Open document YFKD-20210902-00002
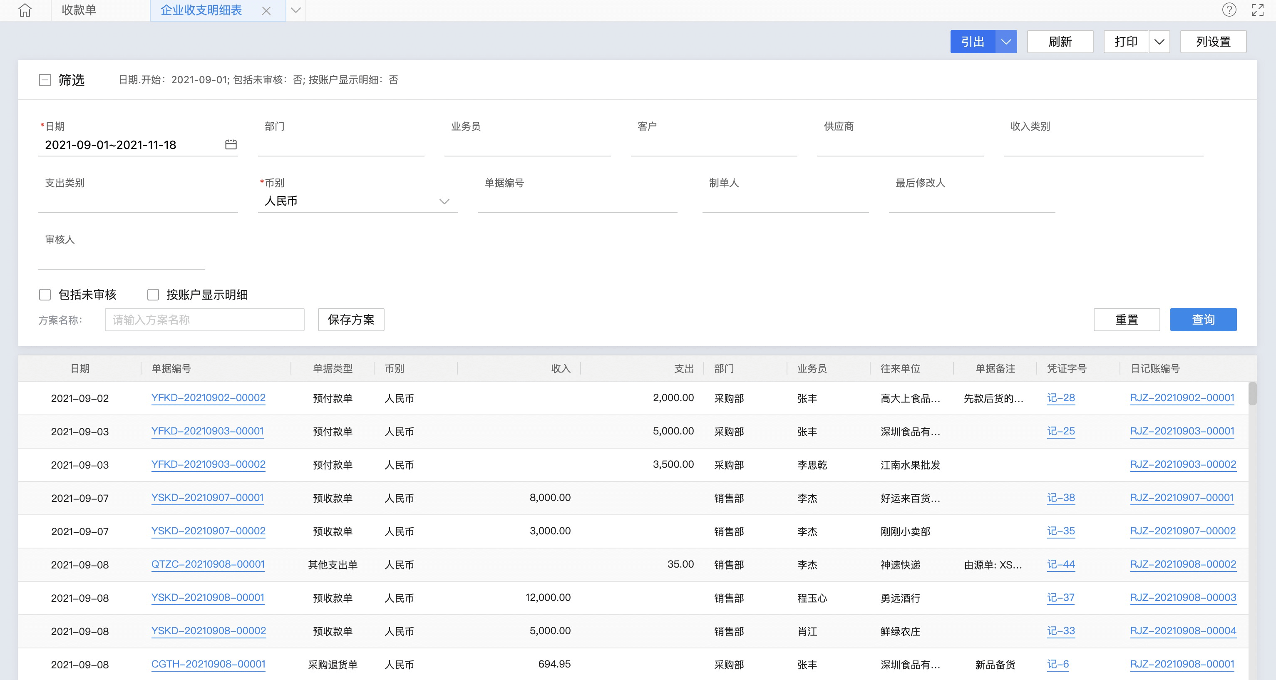 (208, 398)
